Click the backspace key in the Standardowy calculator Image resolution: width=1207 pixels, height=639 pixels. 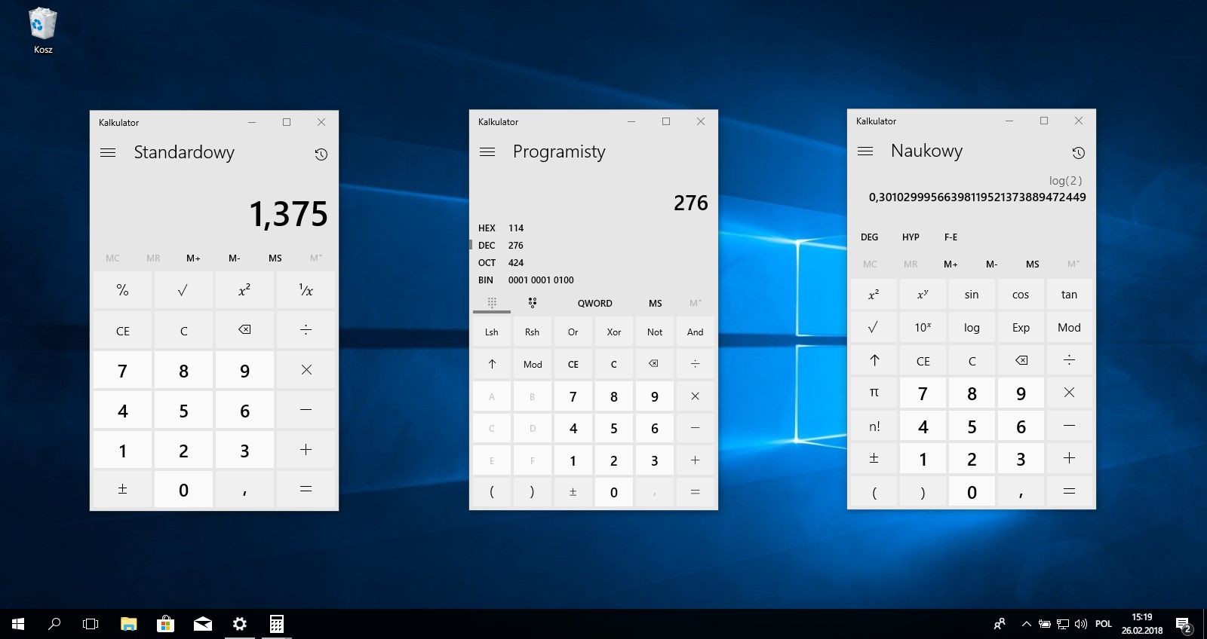click(x=244, y=330)
